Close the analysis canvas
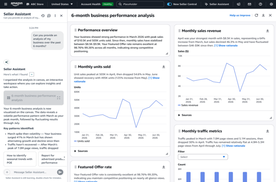276x182 pixels. [270, 15]
